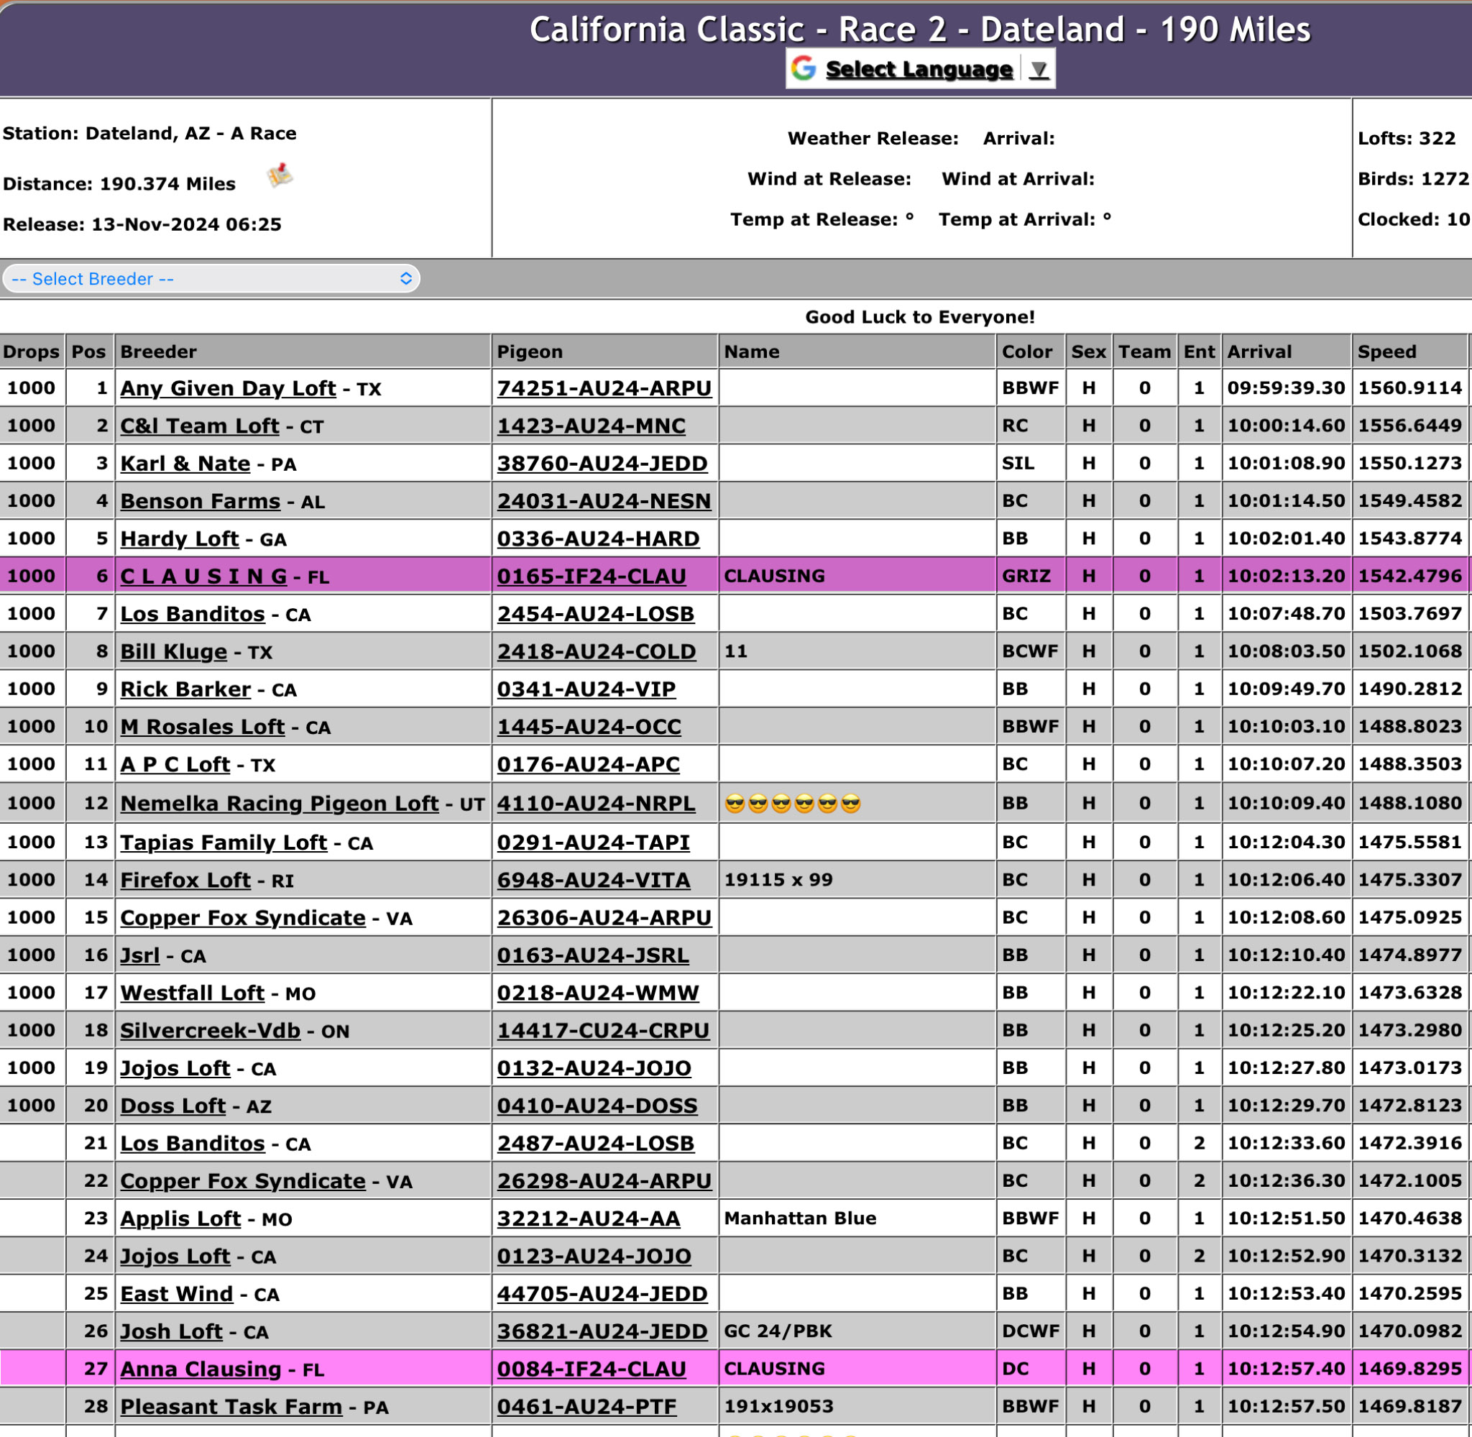
Task: Open pigeon 44705-AU24-JEDD details
Action: (602, 1294)
